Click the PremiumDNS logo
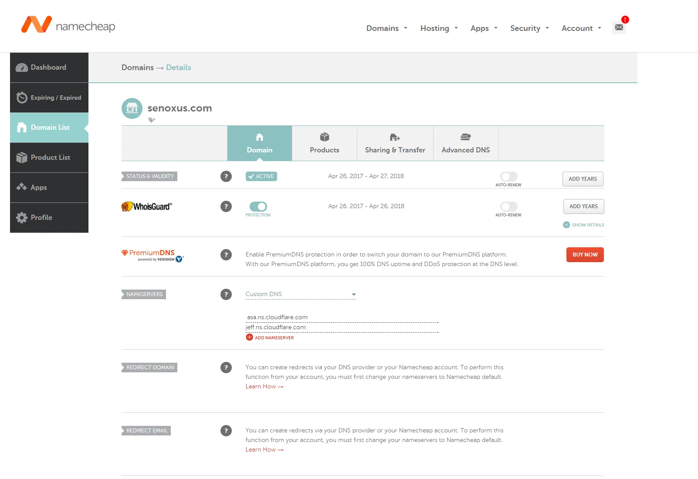 coord(152,255)
